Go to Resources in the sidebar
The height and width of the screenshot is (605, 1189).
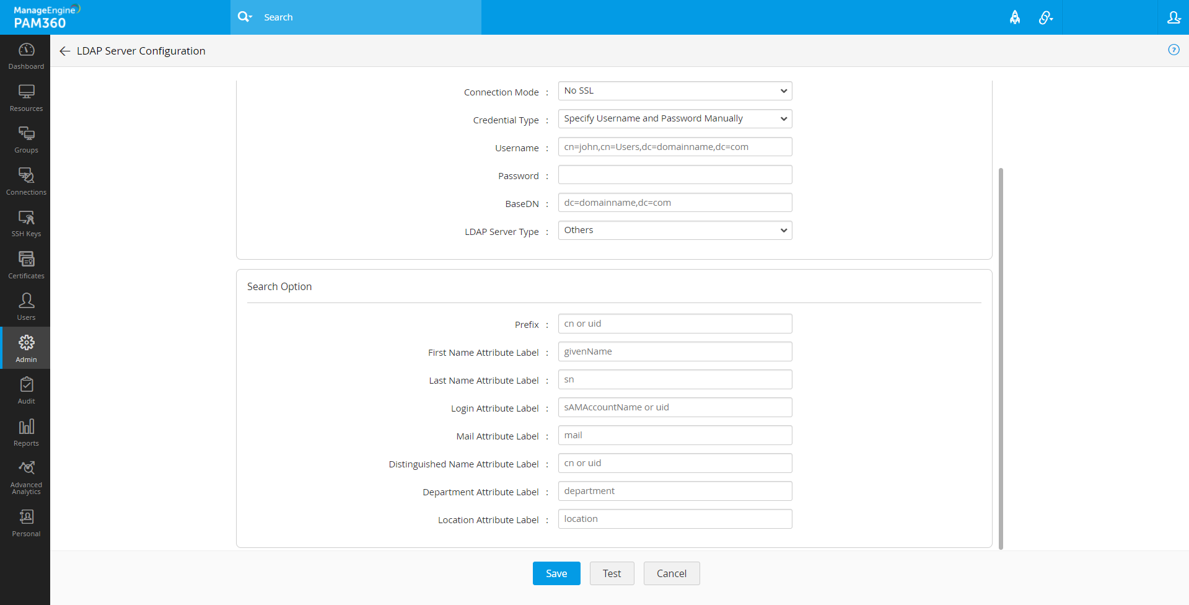pos(26,98)
